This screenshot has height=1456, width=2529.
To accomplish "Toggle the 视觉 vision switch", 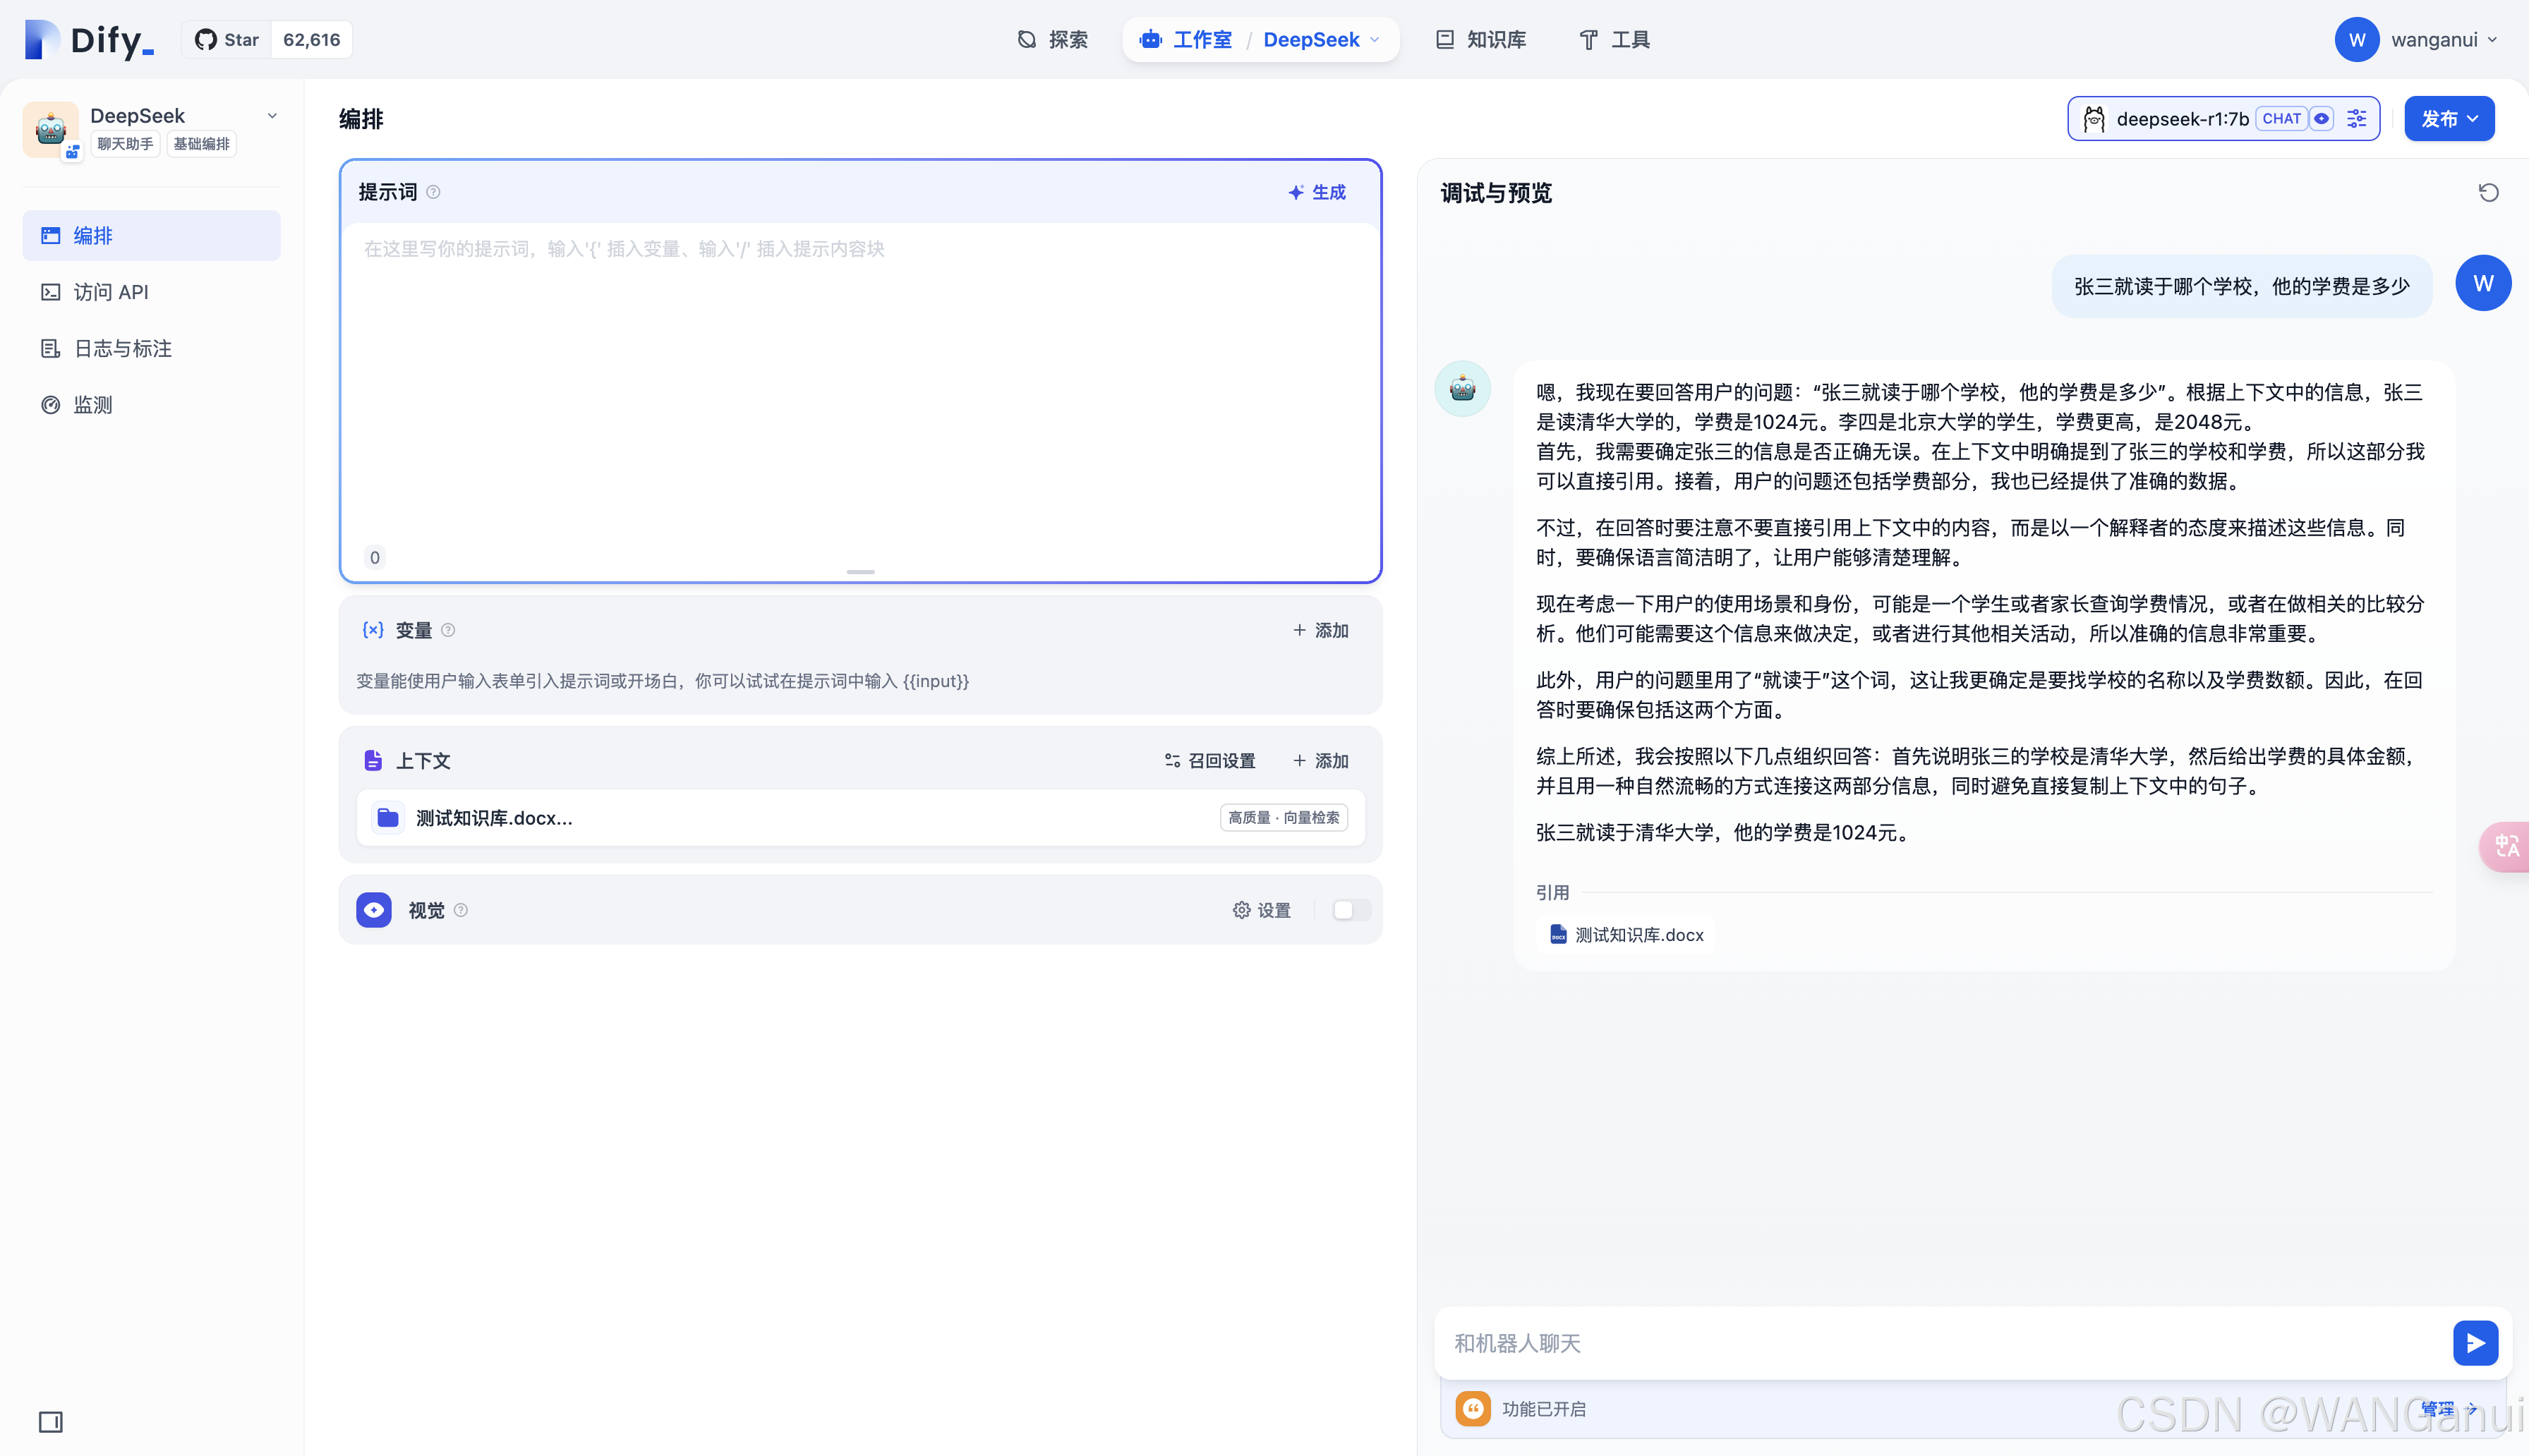I will point(1351,910).
